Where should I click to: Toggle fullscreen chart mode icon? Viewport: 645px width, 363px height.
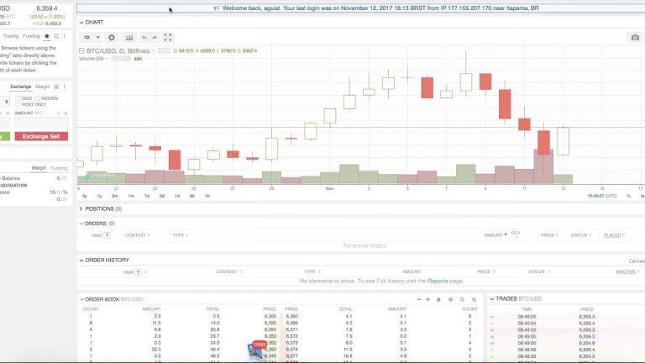(x=168, y=38)
